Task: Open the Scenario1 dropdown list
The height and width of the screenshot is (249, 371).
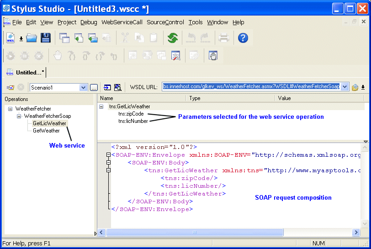Action: click(x=83, y=87)
